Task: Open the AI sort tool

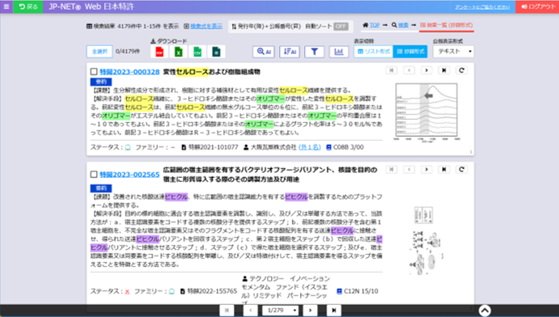Action: pos(290,51)
